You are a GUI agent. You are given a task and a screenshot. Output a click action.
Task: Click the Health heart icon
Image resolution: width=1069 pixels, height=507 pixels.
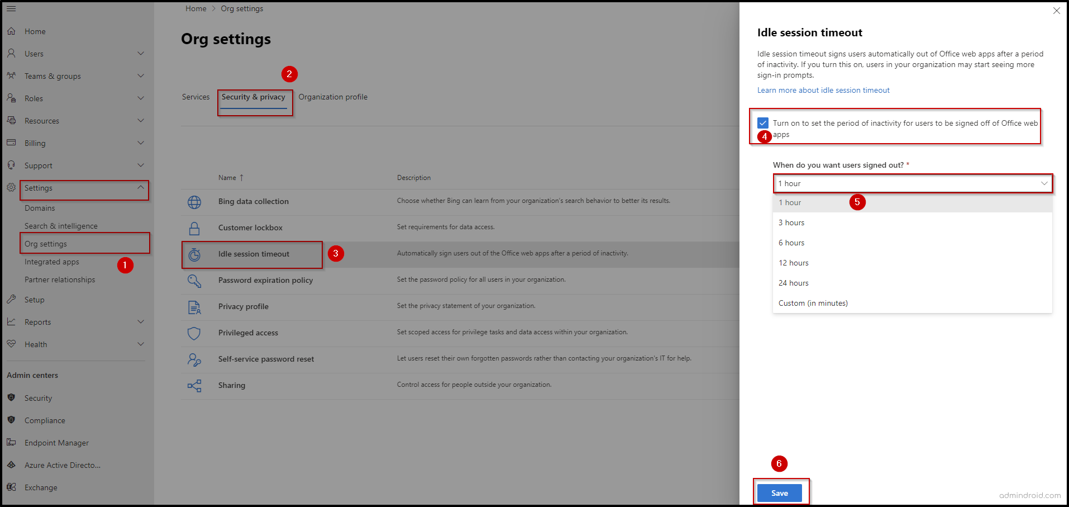(11, 344)
